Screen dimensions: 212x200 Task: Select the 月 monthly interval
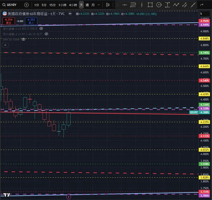[x=93, y=5]
